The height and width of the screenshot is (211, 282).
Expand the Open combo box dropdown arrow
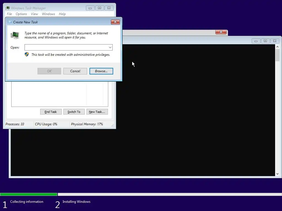tap(110, 47)
